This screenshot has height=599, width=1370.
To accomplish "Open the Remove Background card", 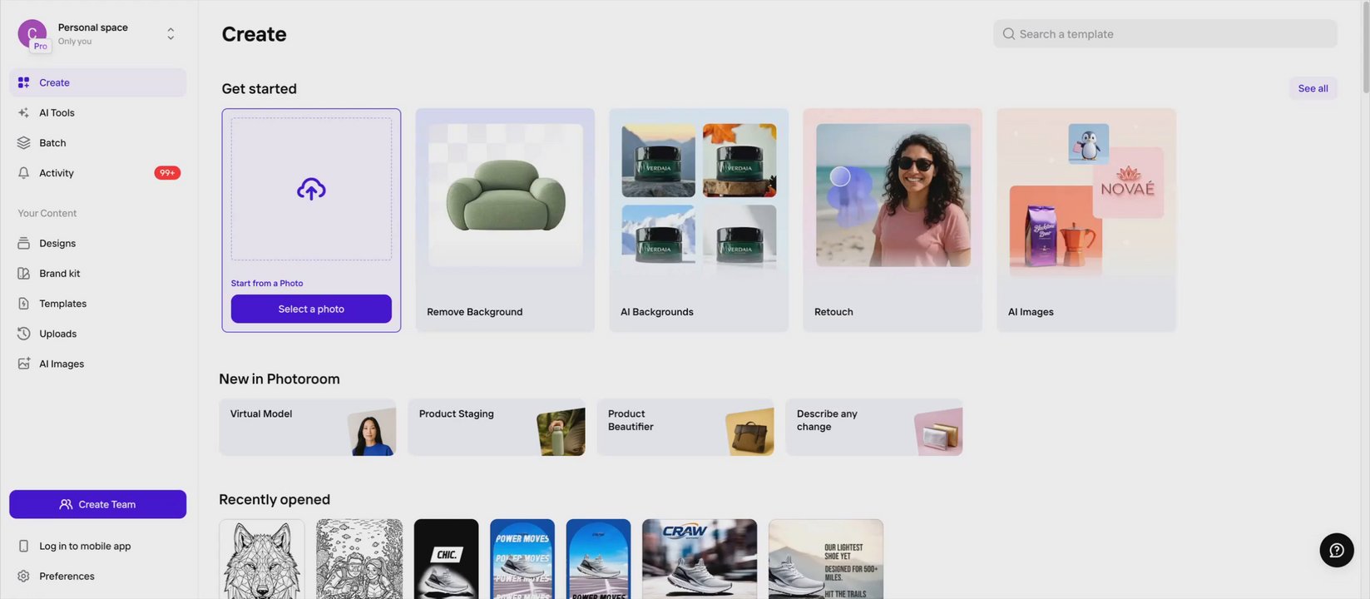I will (x=505, y=220).
